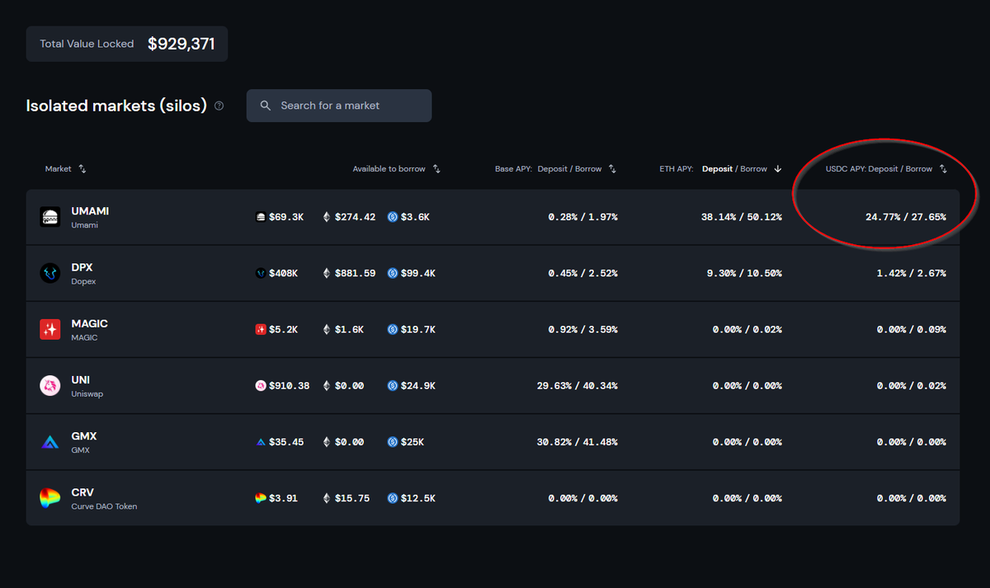Click UNI base APY 29.63% / 40.34%

pyautogui.click(x=577, y=385)
